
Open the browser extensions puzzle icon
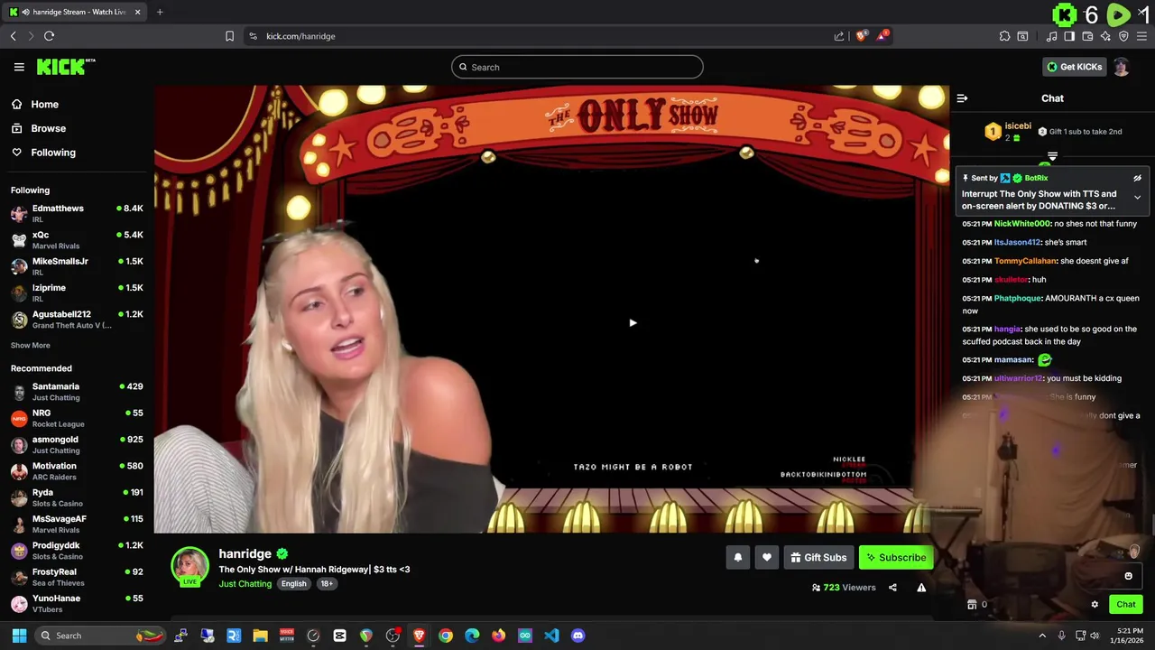point(1004,36)
